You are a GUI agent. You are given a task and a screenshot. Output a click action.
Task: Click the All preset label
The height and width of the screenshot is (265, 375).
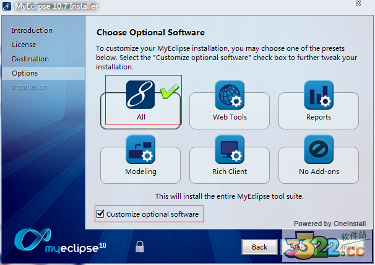point(141,117)
